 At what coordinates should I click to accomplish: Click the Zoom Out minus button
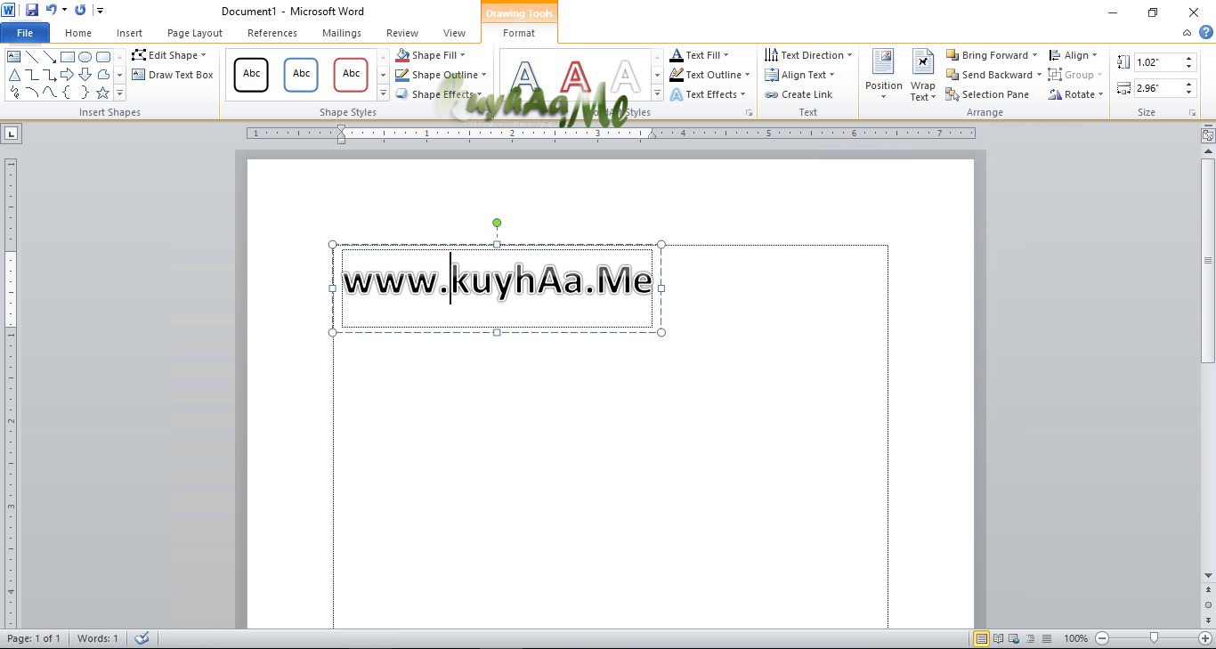pyautogui.click(x=1102, y=638)
